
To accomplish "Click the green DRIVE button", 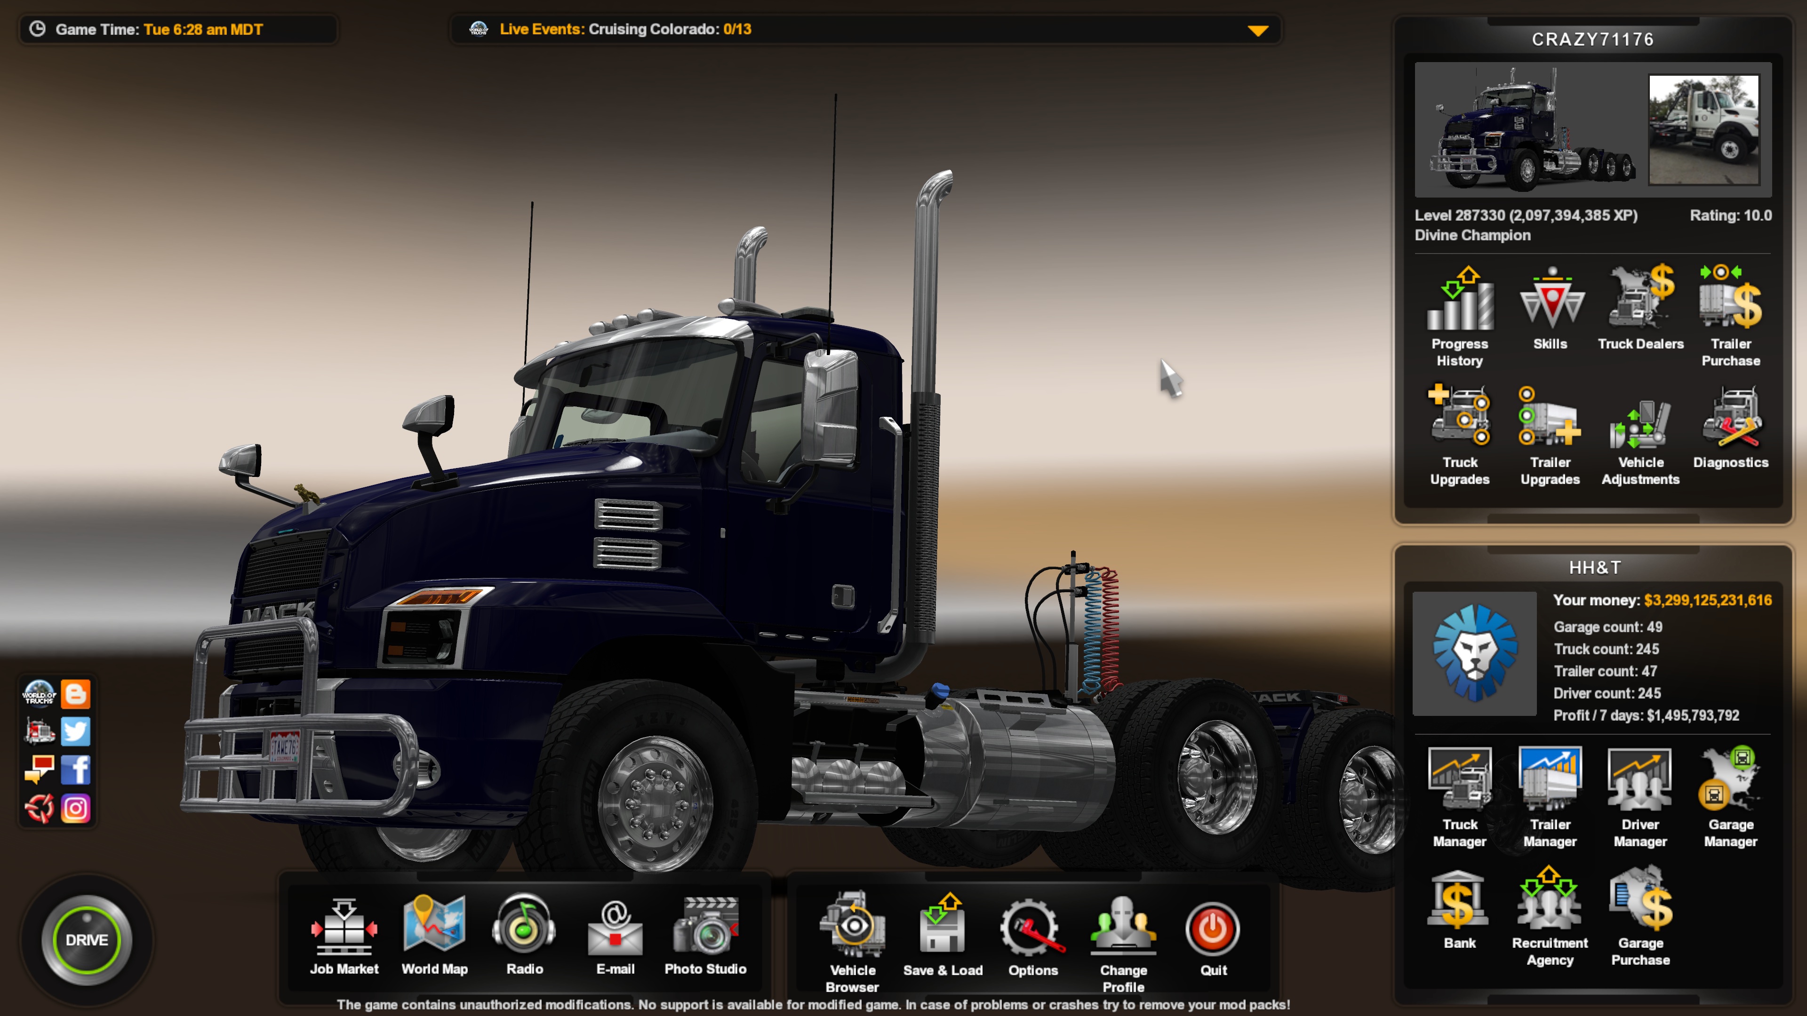I will click(87, 940).
